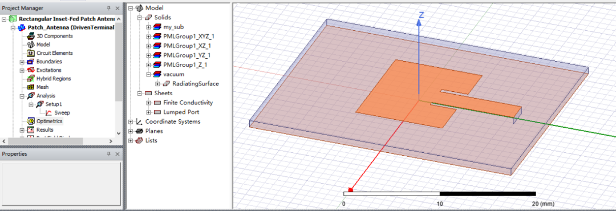Click the 3D Components icon
Screen dimensions: 616x211
tap(31, 36)
